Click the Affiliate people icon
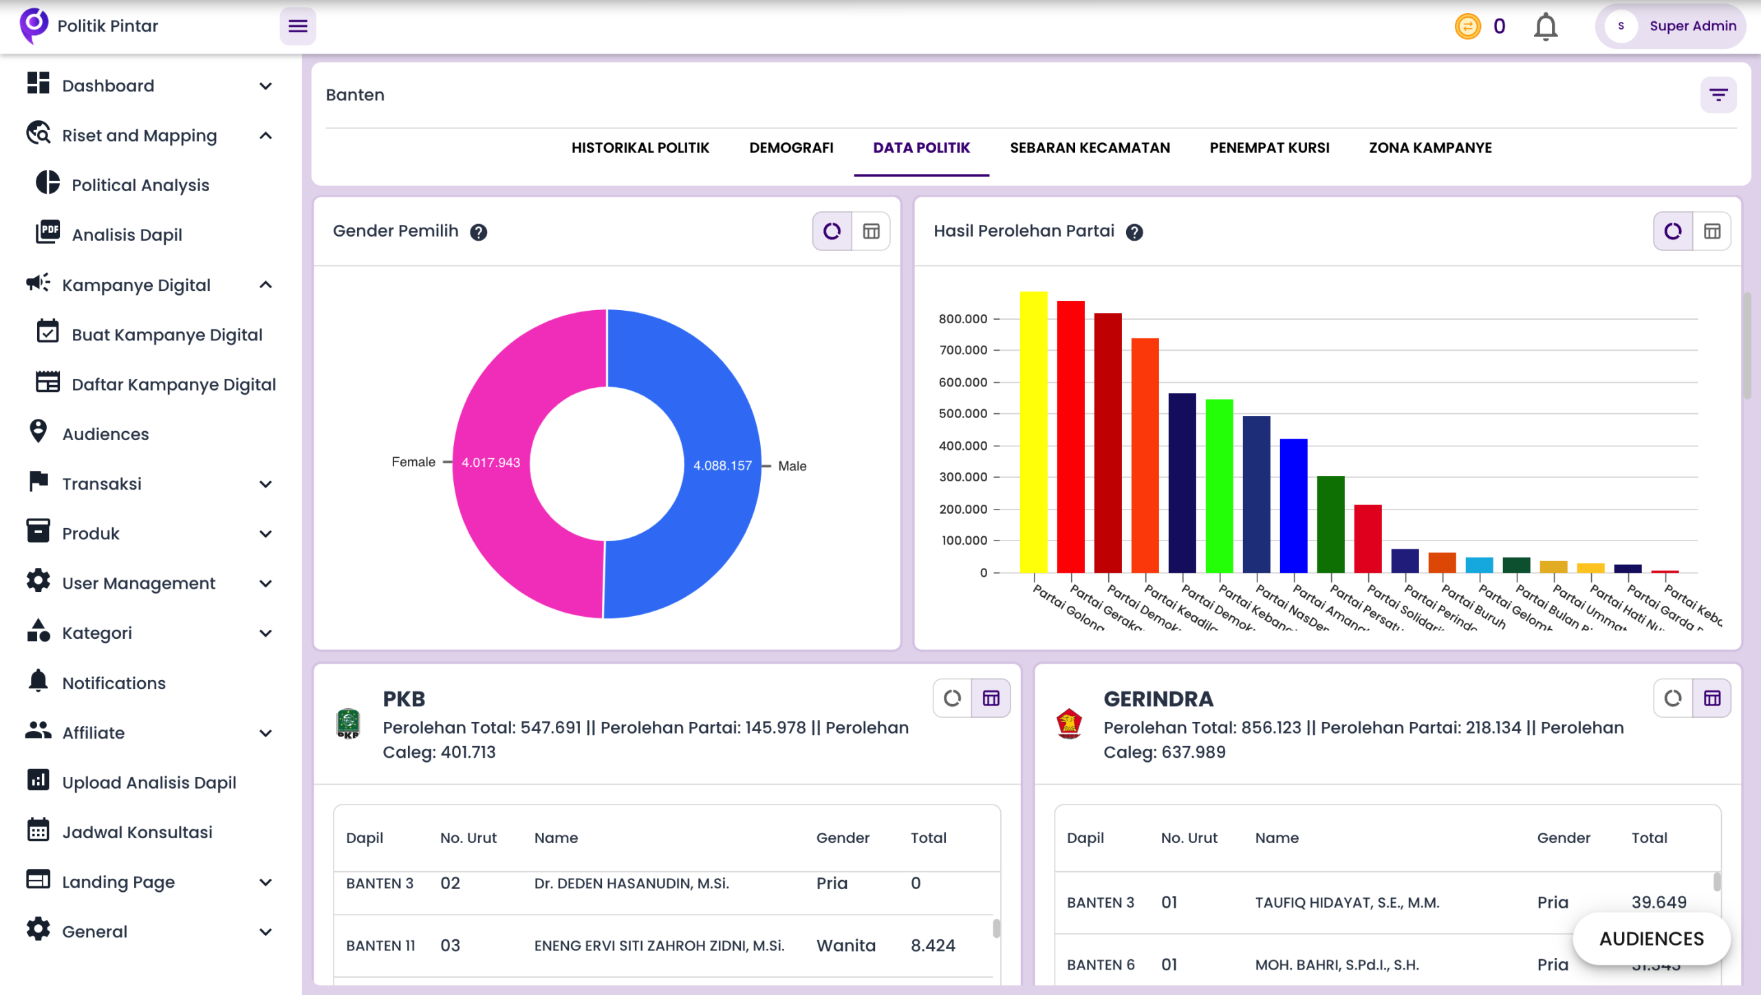Viewport: 1761px width, 995px height. pyautogui.click(x=39, y=730)
